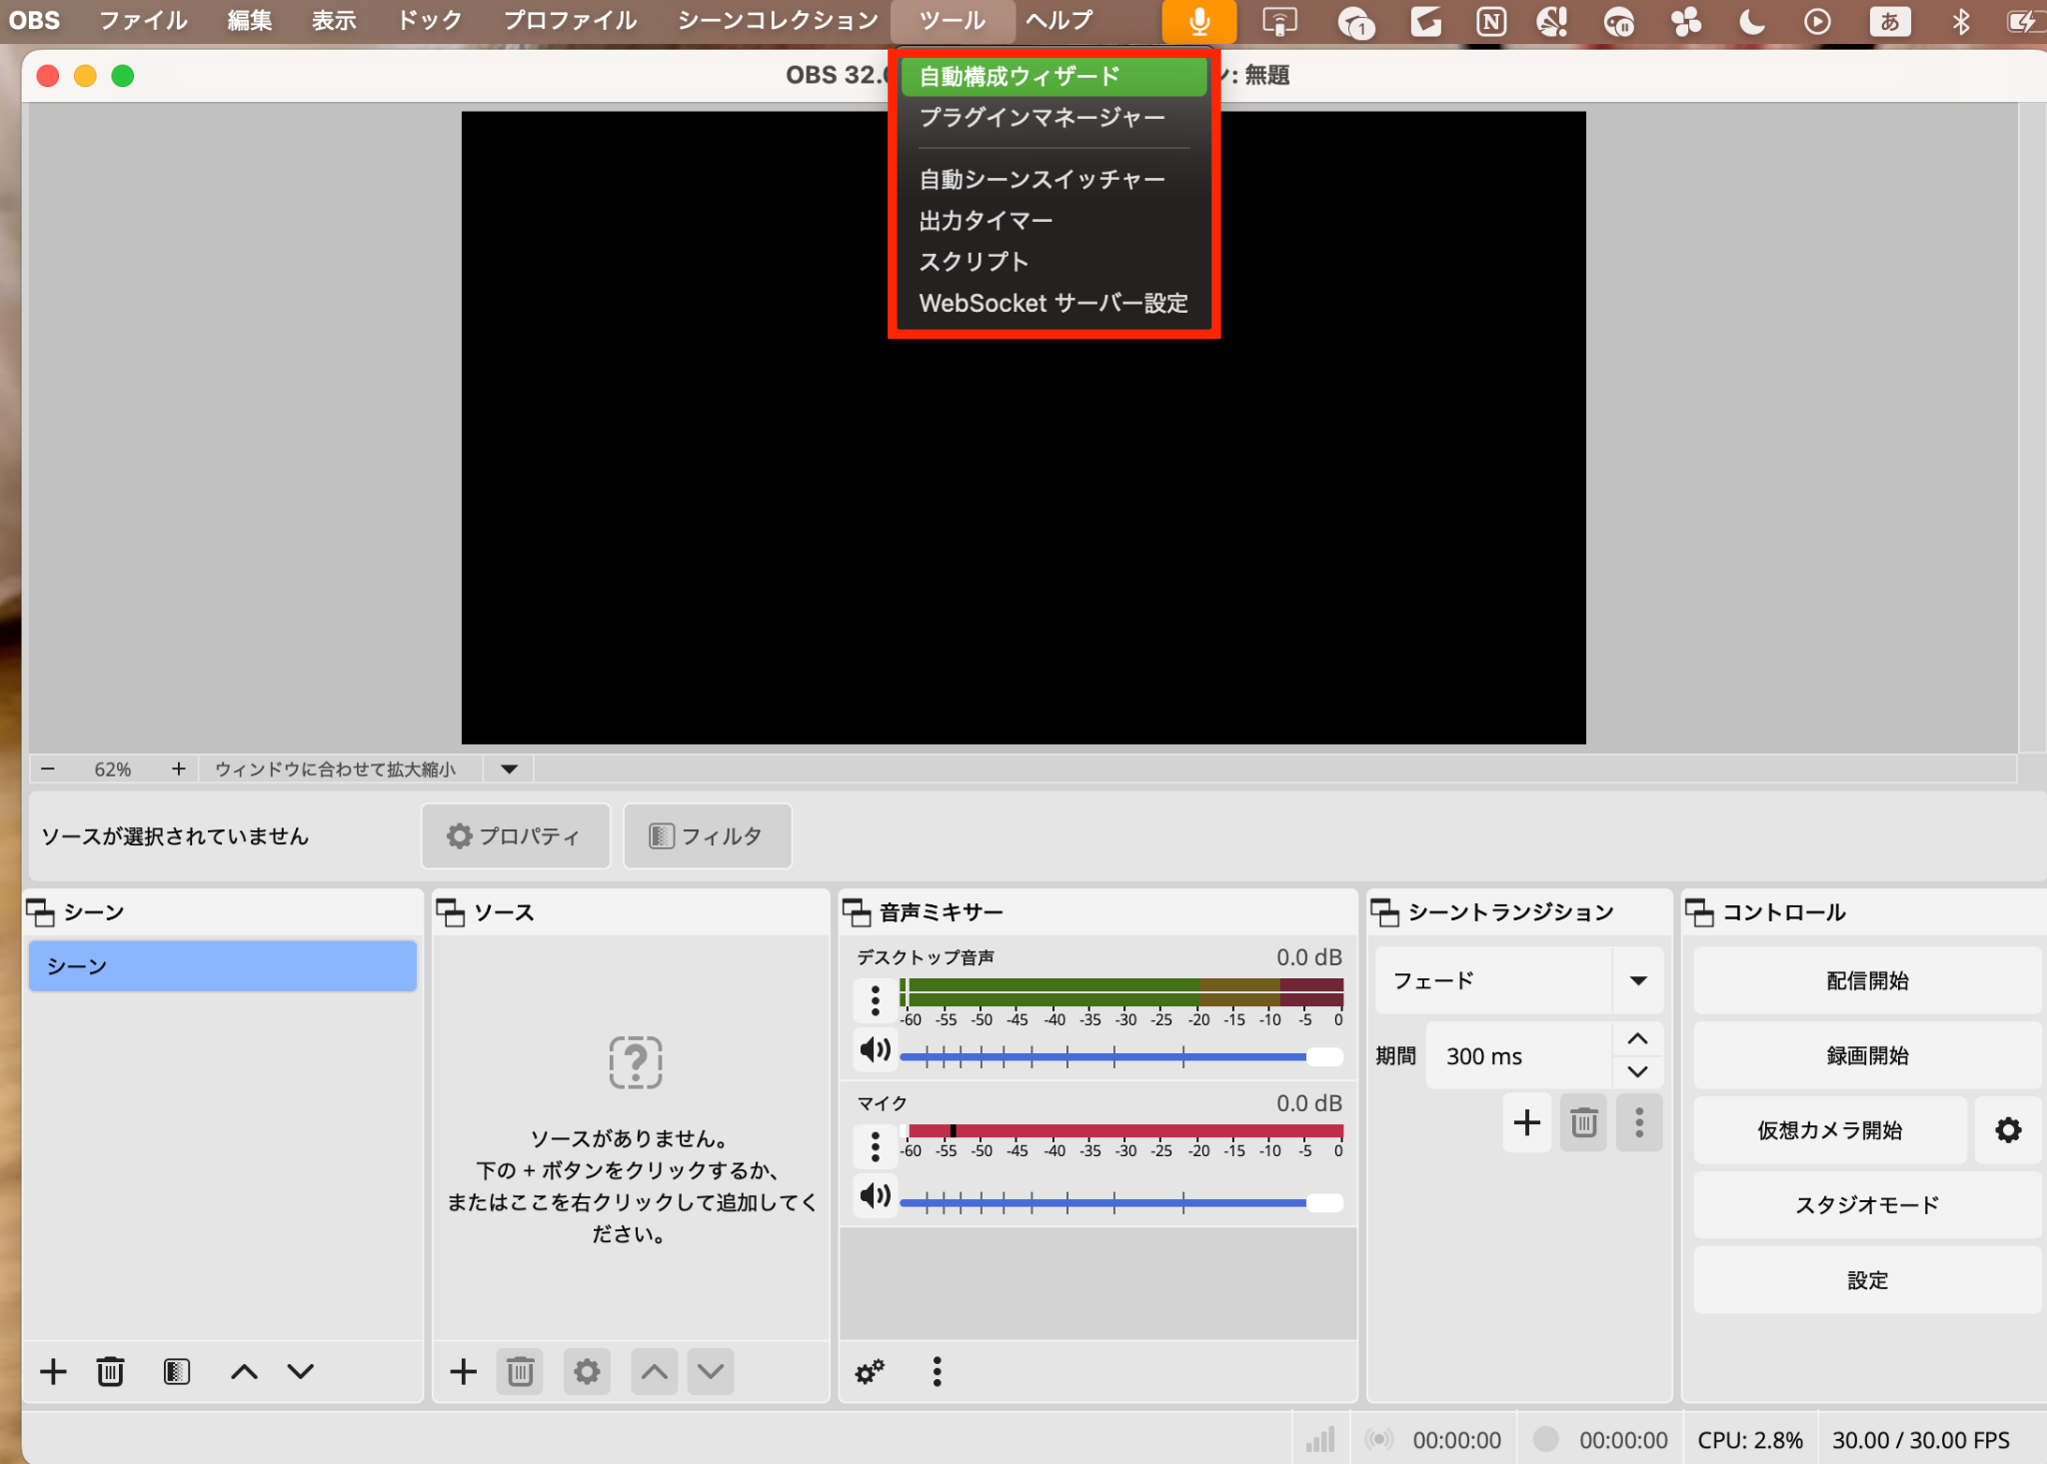Mute the microphone speaker icon

874,1197
